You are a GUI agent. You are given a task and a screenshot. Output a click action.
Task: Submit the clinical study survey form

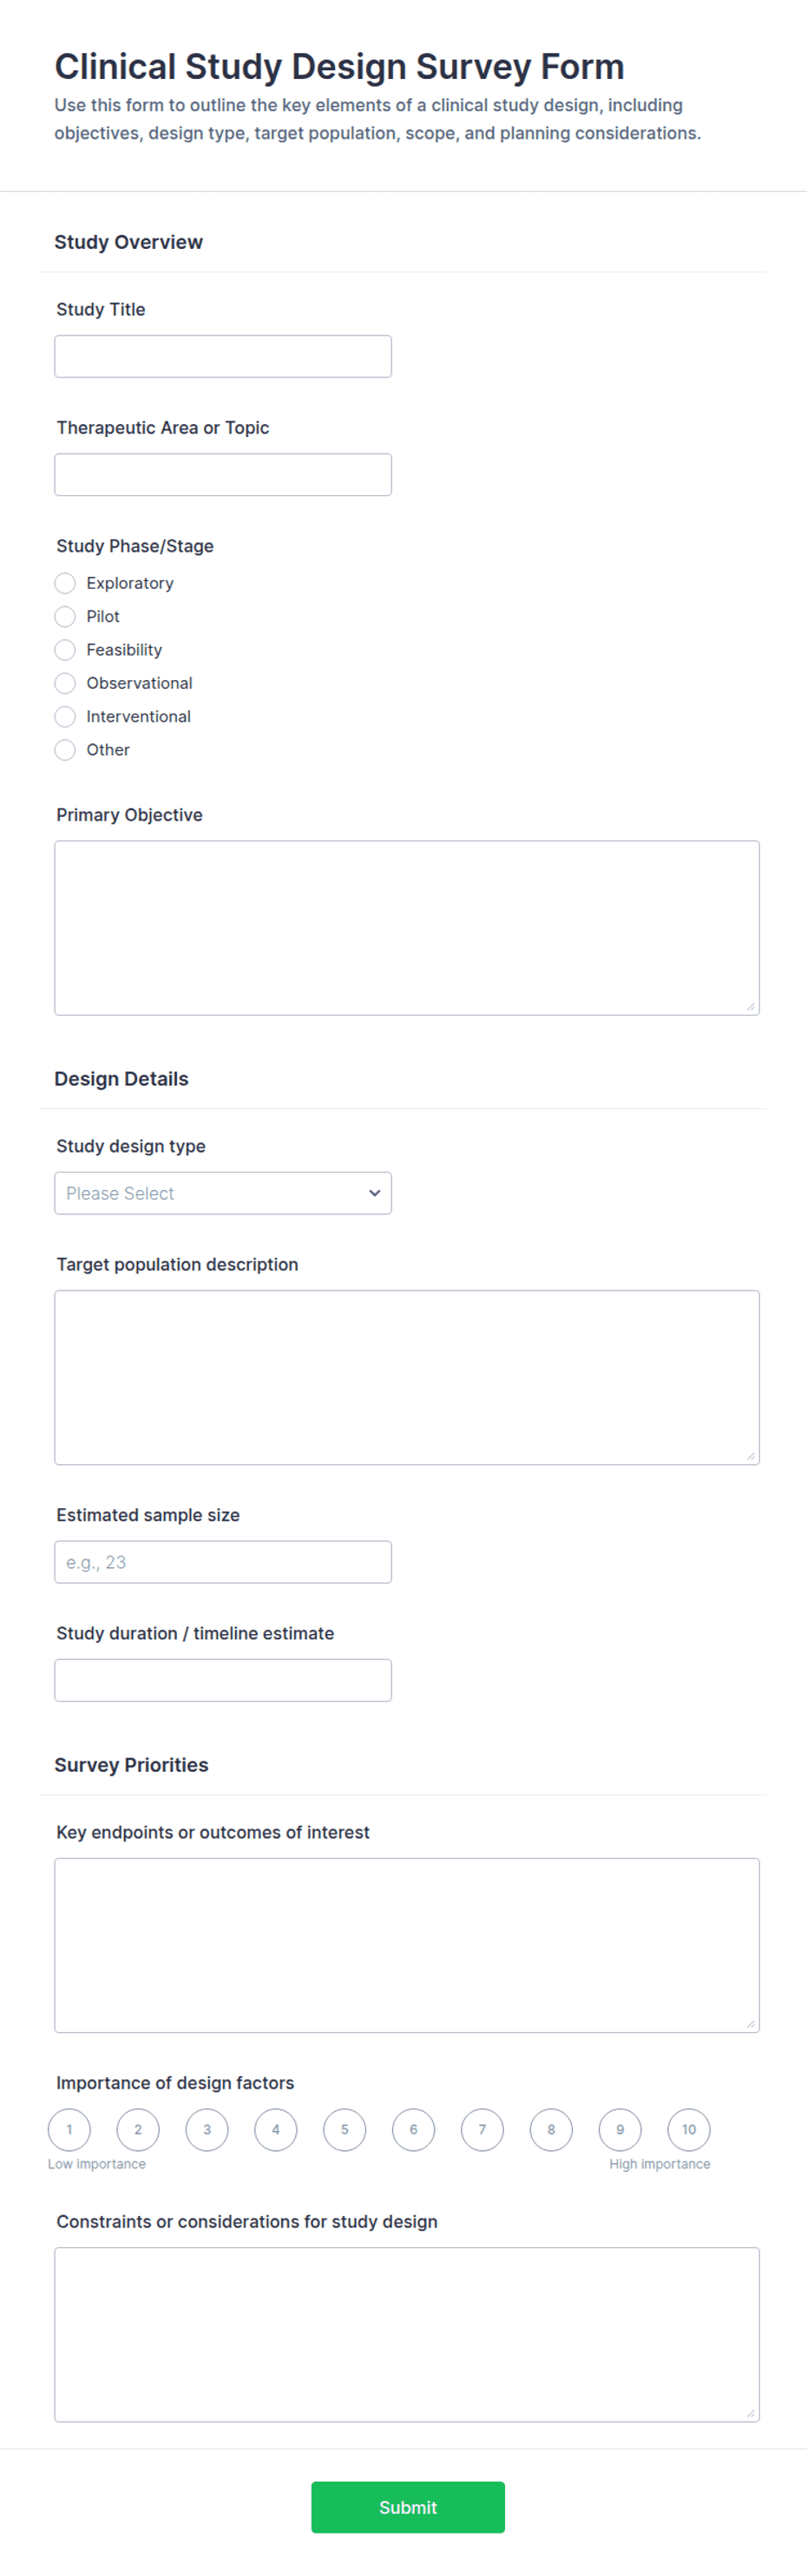pos(408,2506)
